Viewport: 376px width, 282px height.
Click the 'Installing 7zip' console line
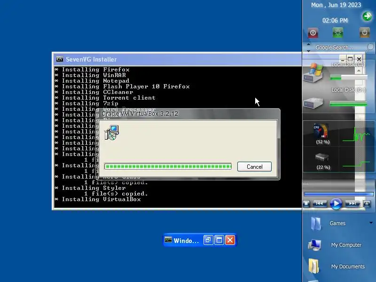click(86, 103)
